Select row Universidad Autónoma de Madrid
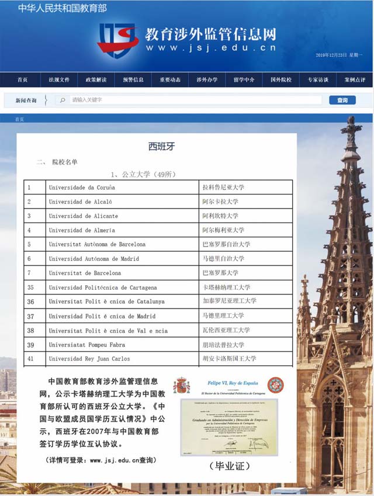 pos(158,258)
